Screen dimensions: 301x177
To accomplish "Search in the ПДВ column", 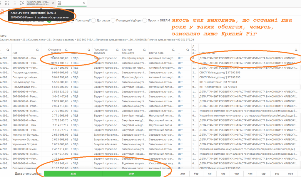I will click(x=89, y=50).
